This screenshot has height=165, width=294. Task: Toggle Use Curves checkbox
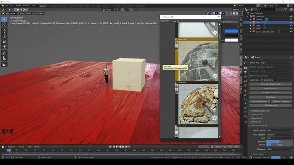coord(254,154)
